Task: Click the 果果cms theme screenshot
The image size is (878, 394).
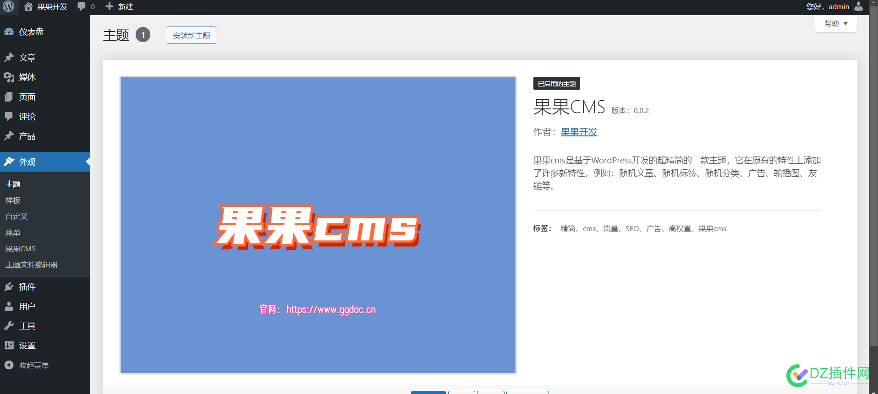Action: click(318, 225)
